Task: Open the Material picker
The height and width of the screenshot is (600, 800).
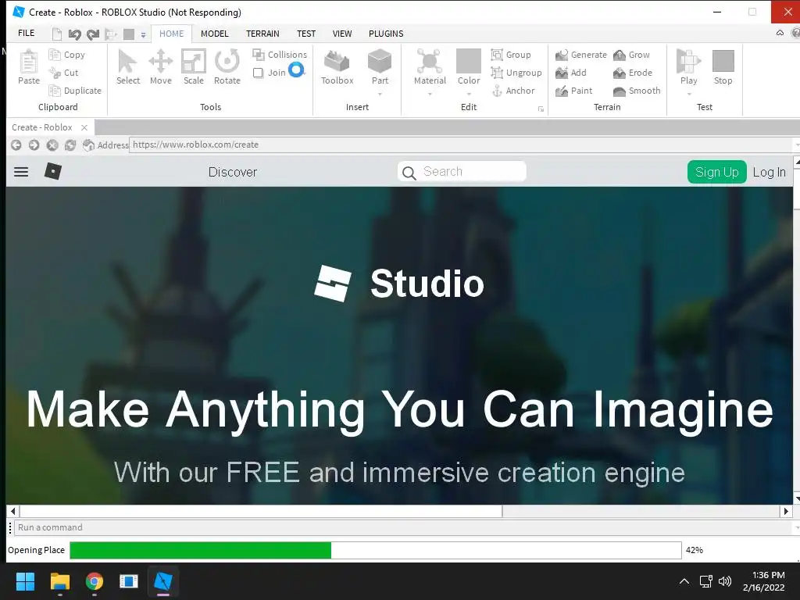Action: click(430, 67)
